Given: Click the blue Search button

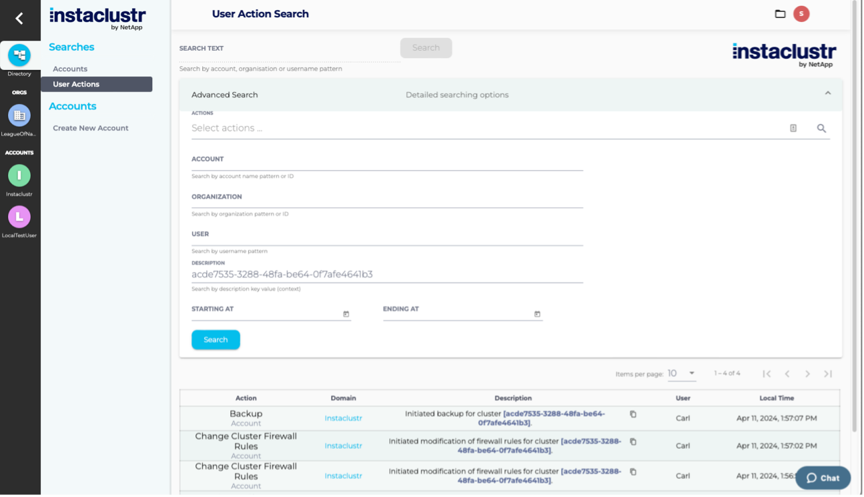Looking at the screenshot, I should (215, 340).
